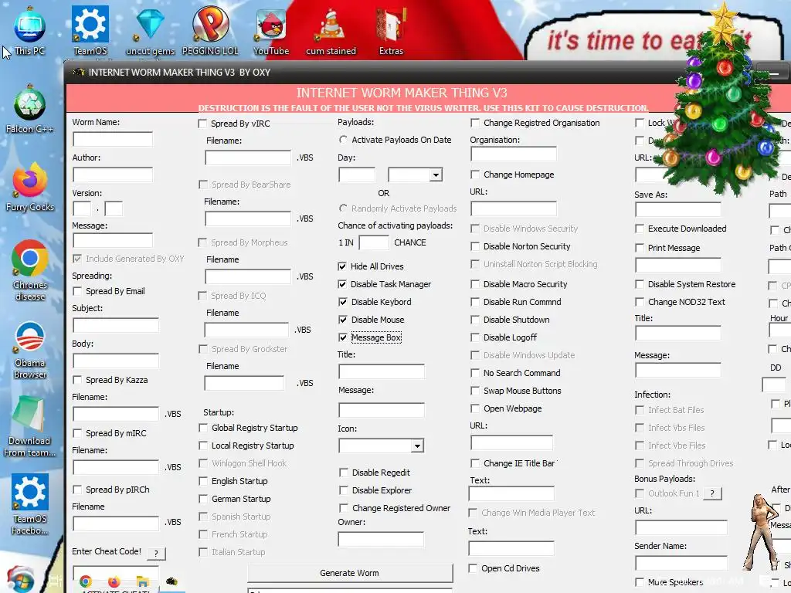The width and height of the screenshot is (791, 593).
Task: Launch the Chrones disease Chrome icon
Action: [30, 271]
